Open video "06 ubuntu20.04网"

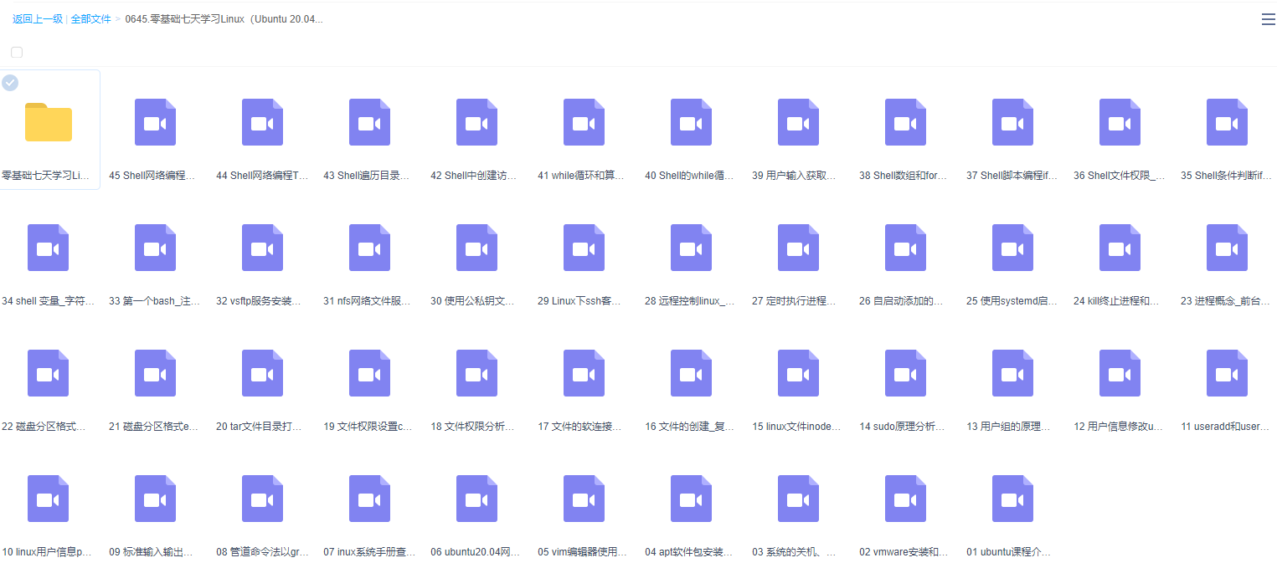pos(476,499)
